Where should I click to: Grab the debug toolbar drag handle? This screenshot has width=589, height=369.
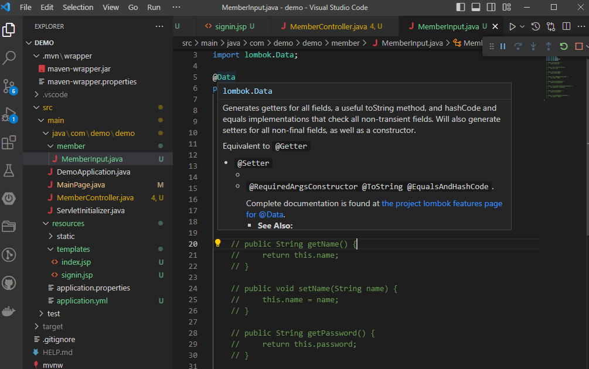pyautogui.click(x=491, y=46)
